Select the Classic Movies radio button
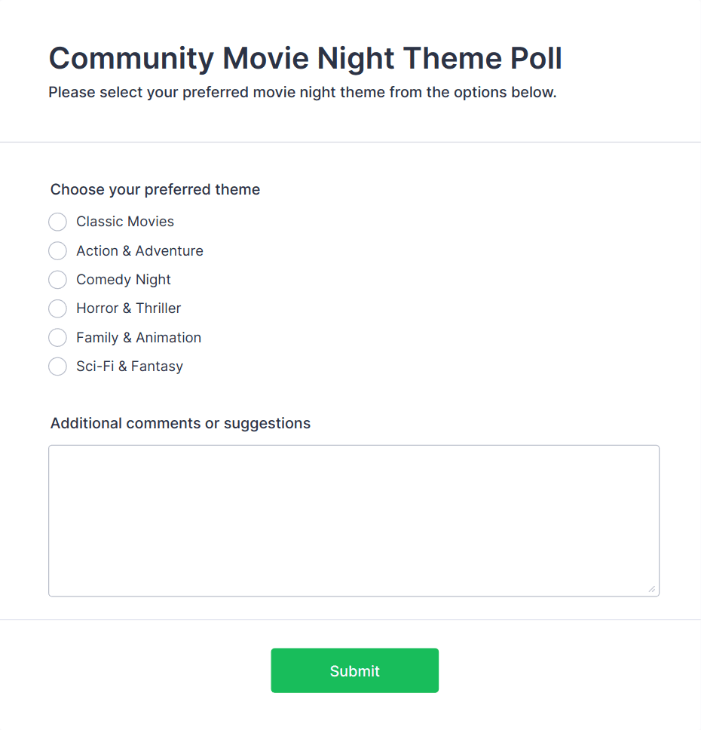 coord(57,222)
